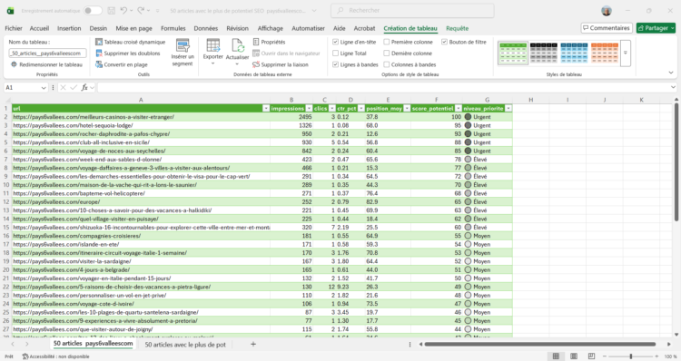Toggle Bouton de filtre checkbox
The width and height of the screenshot is (681, 361).
[x=444, y=42]
